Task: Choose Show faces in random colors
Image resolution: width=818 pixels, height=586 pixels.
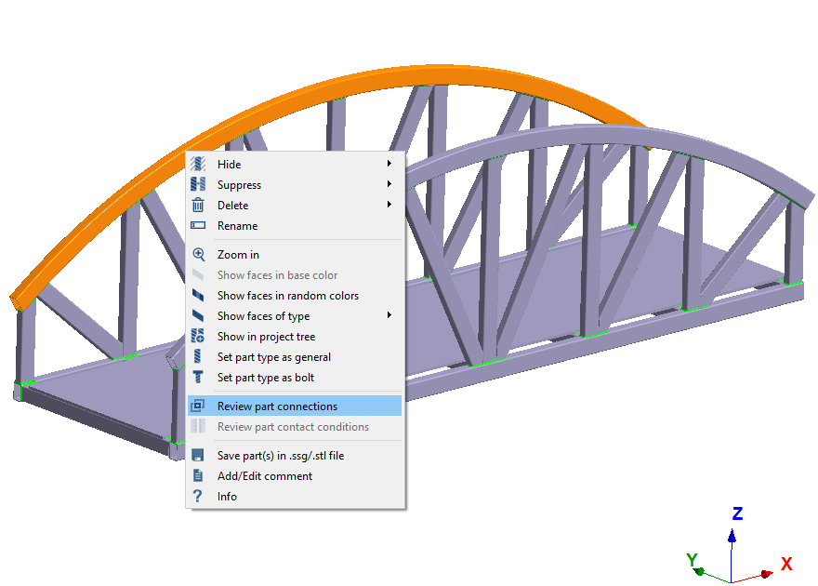Action: (287, 296)
